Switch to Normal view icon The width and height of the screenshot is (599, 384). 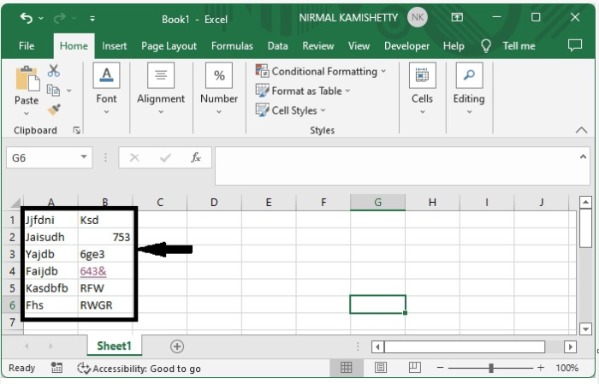pos(346,368)
